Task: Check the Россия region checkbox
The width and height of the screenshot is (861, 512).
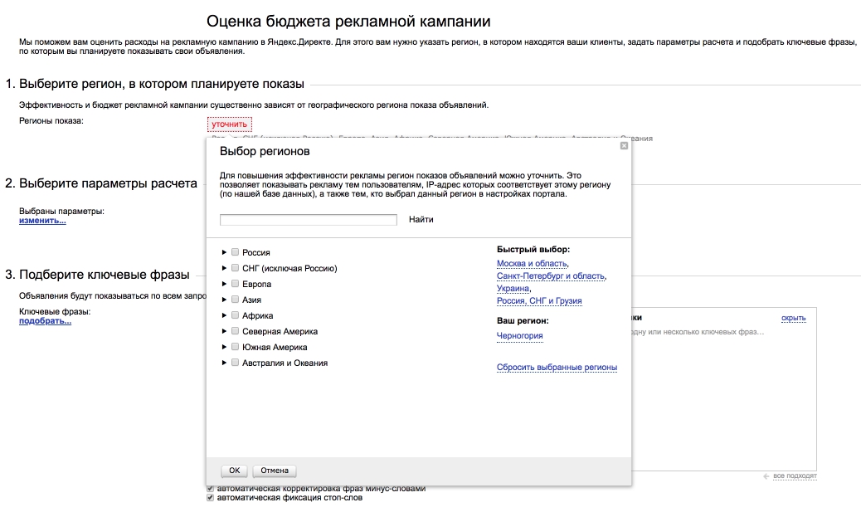Action: [x=235, y=252]
